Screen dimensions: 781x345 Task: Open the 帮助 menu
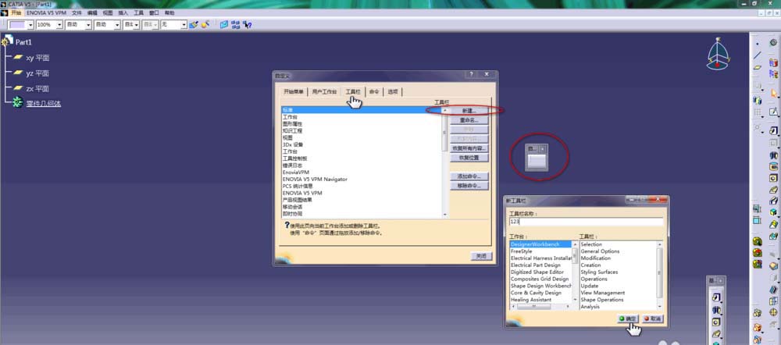[169, 13]
